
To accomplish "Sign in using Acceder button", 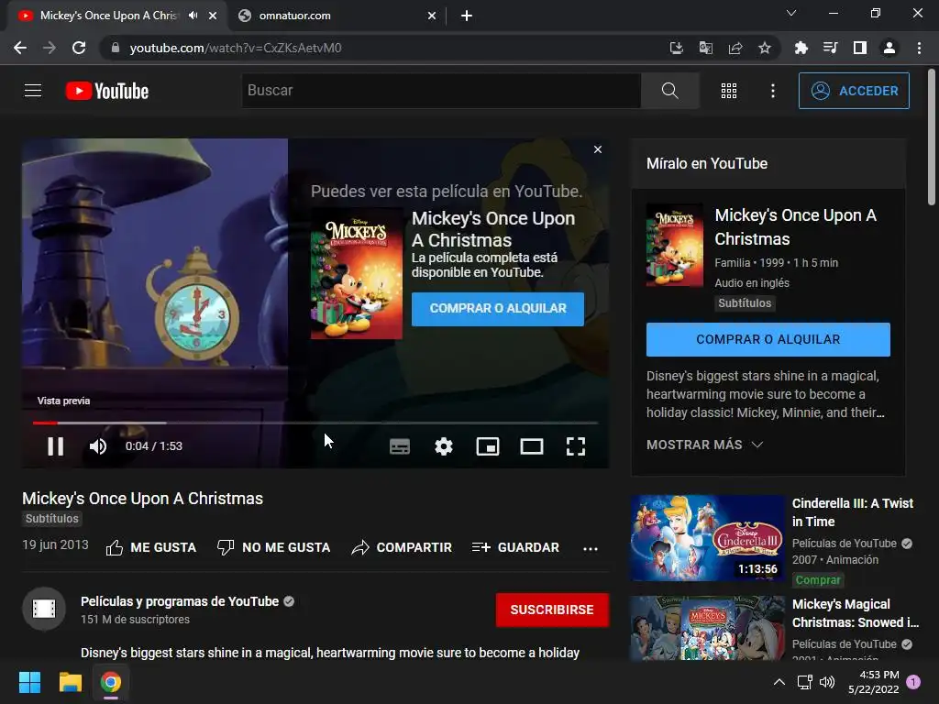I will (854, 91).
